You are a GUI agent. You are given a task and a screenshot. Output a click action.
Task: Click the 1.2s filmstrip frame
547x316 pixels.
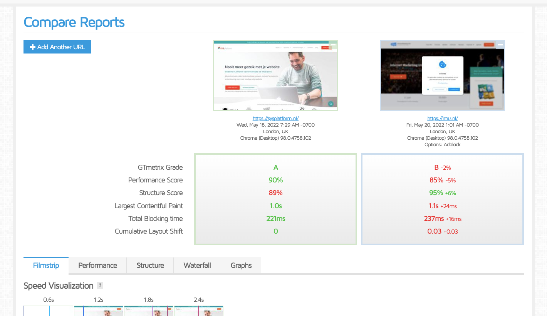coord(99,311)
